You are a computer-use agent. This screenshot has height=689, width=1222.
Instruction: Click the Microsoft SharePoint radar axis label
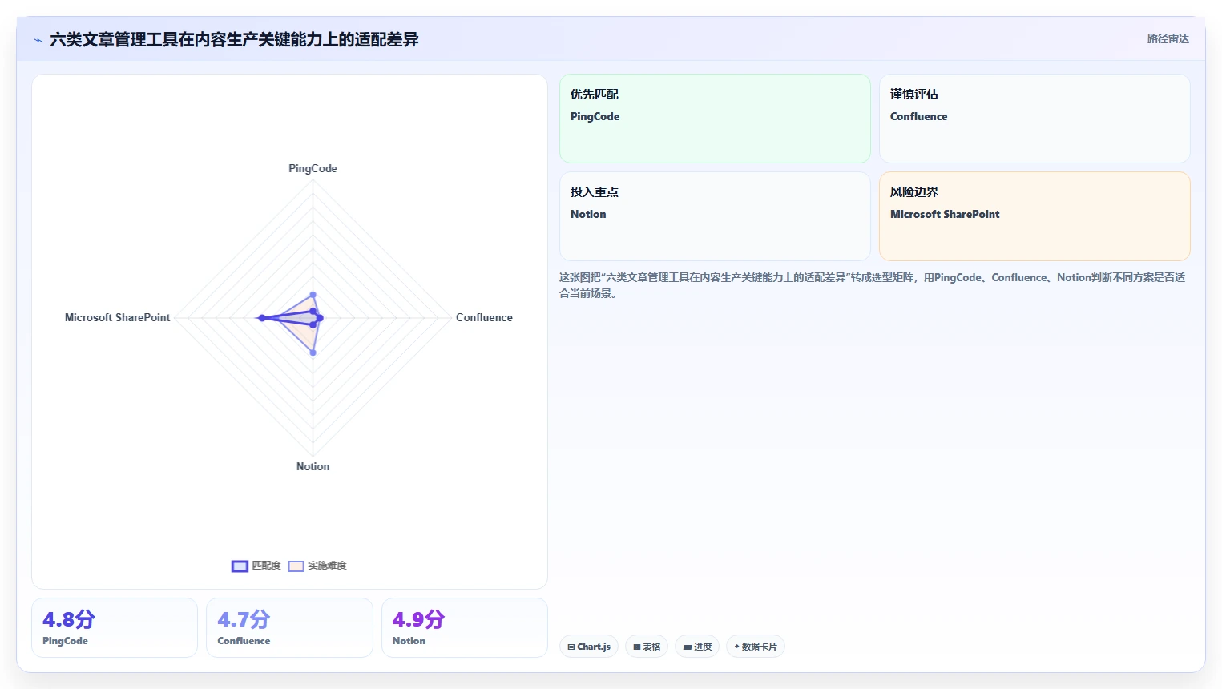coord(118,317)
